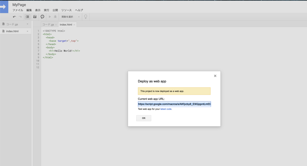This screenshot has height=166, width=307.
Task: Click the Deploy as web app title
Action: coord(152,81)
